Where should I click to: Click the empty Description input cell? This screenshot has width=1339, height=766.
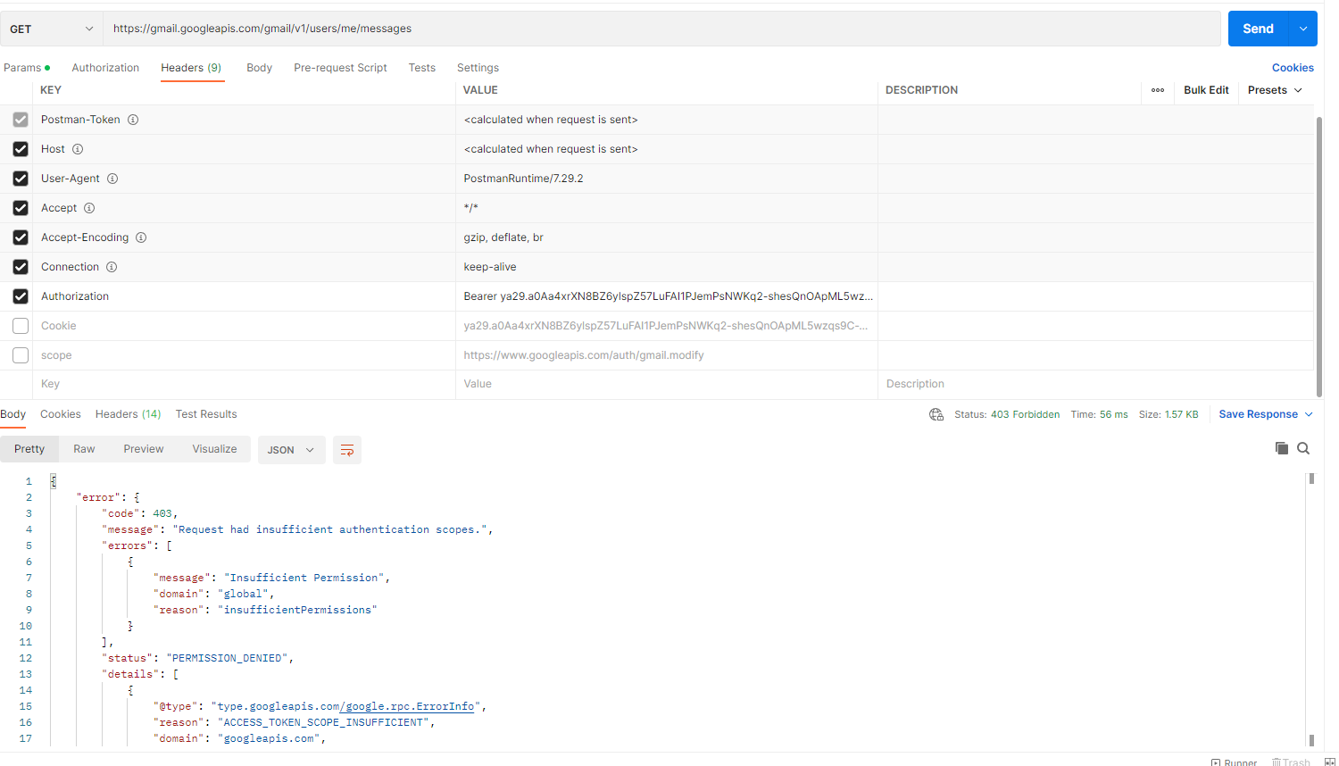(1095, 384)
